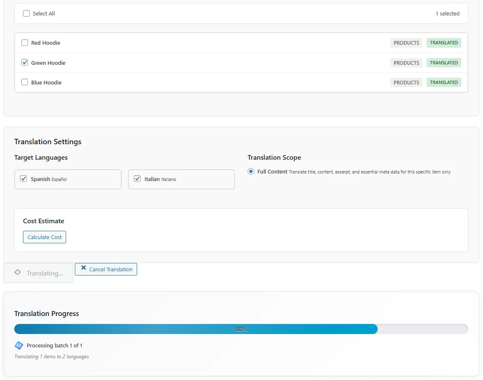Select the Blue Hoodie checkbox
The width and height of the screenshot is (483, 380).
25,82
